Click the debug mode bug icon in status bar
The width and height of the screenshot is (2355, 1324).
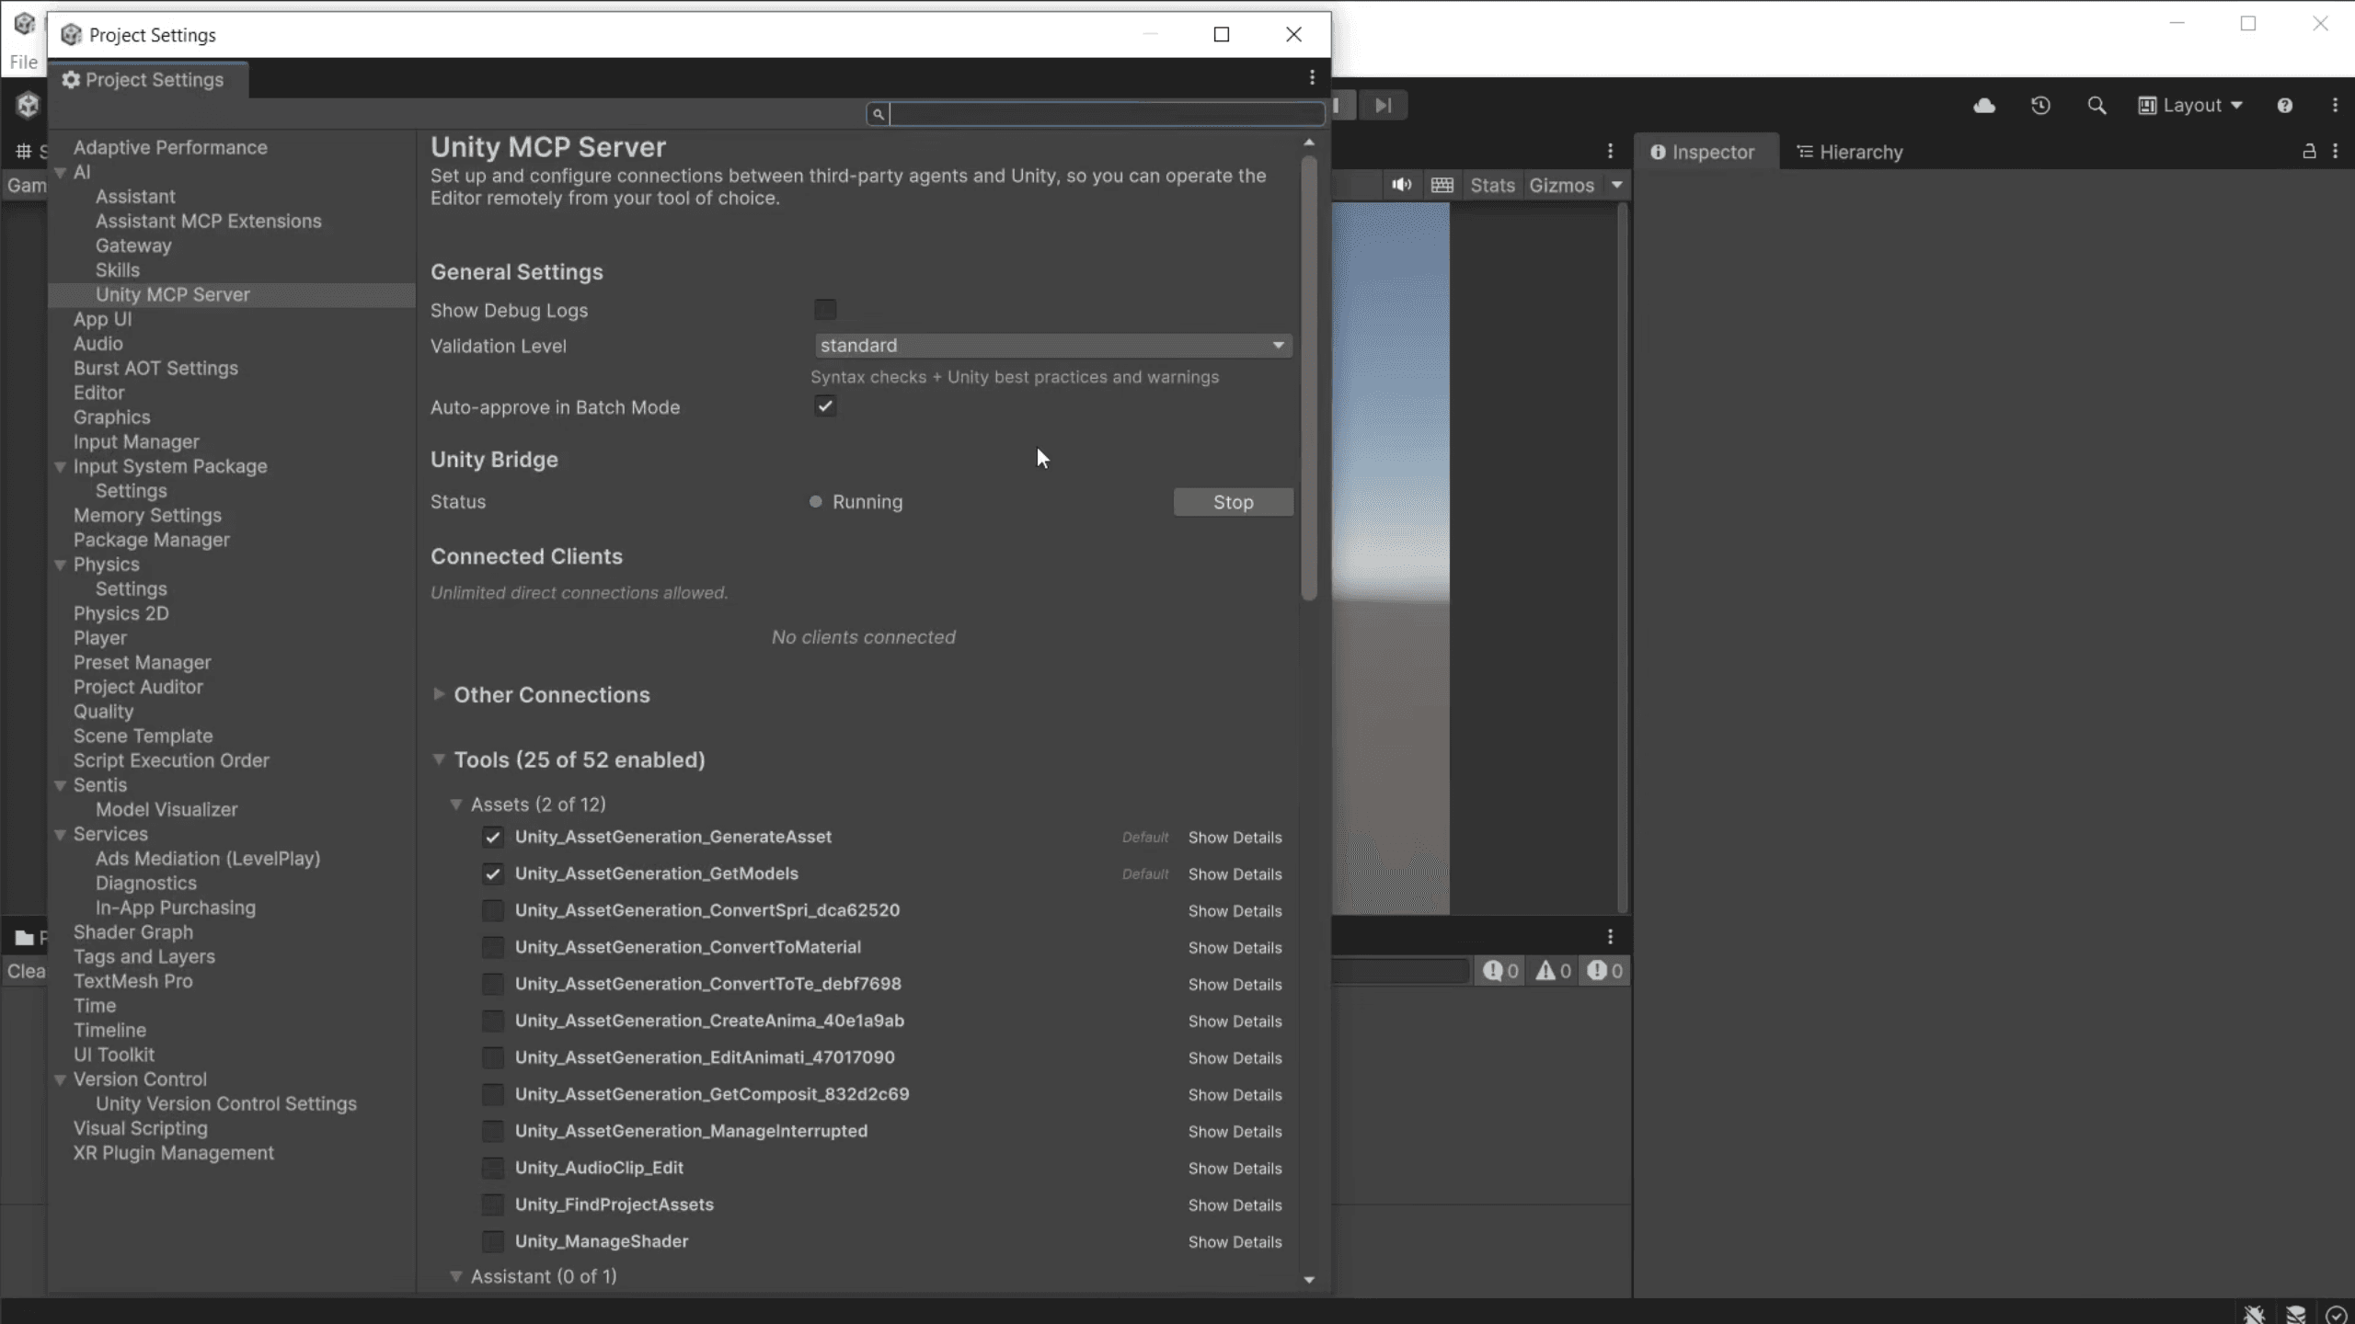coord(2254,1315)
